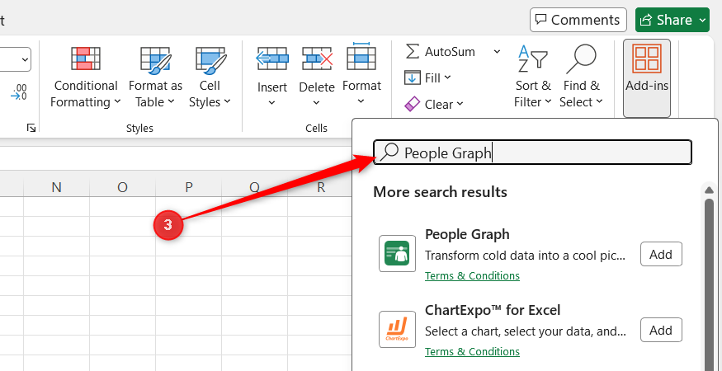Click the add-ins results scrollbar
This screenshot has height=371, width=722.
pos(709,283)
